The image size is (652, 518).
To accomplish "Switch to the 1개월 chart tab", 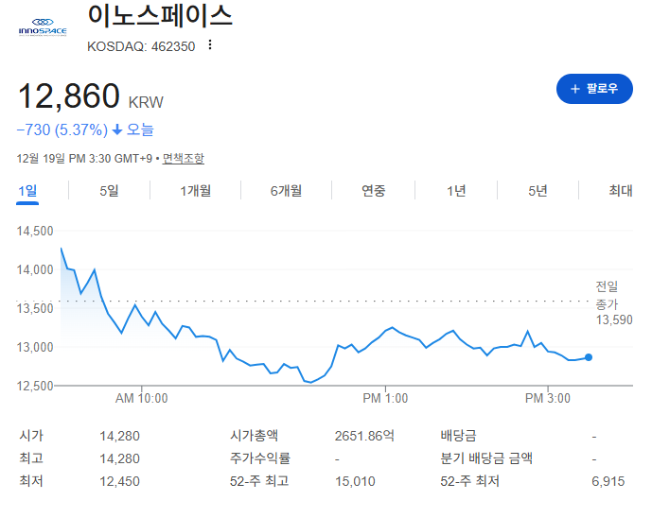I will tap(196, 191).
